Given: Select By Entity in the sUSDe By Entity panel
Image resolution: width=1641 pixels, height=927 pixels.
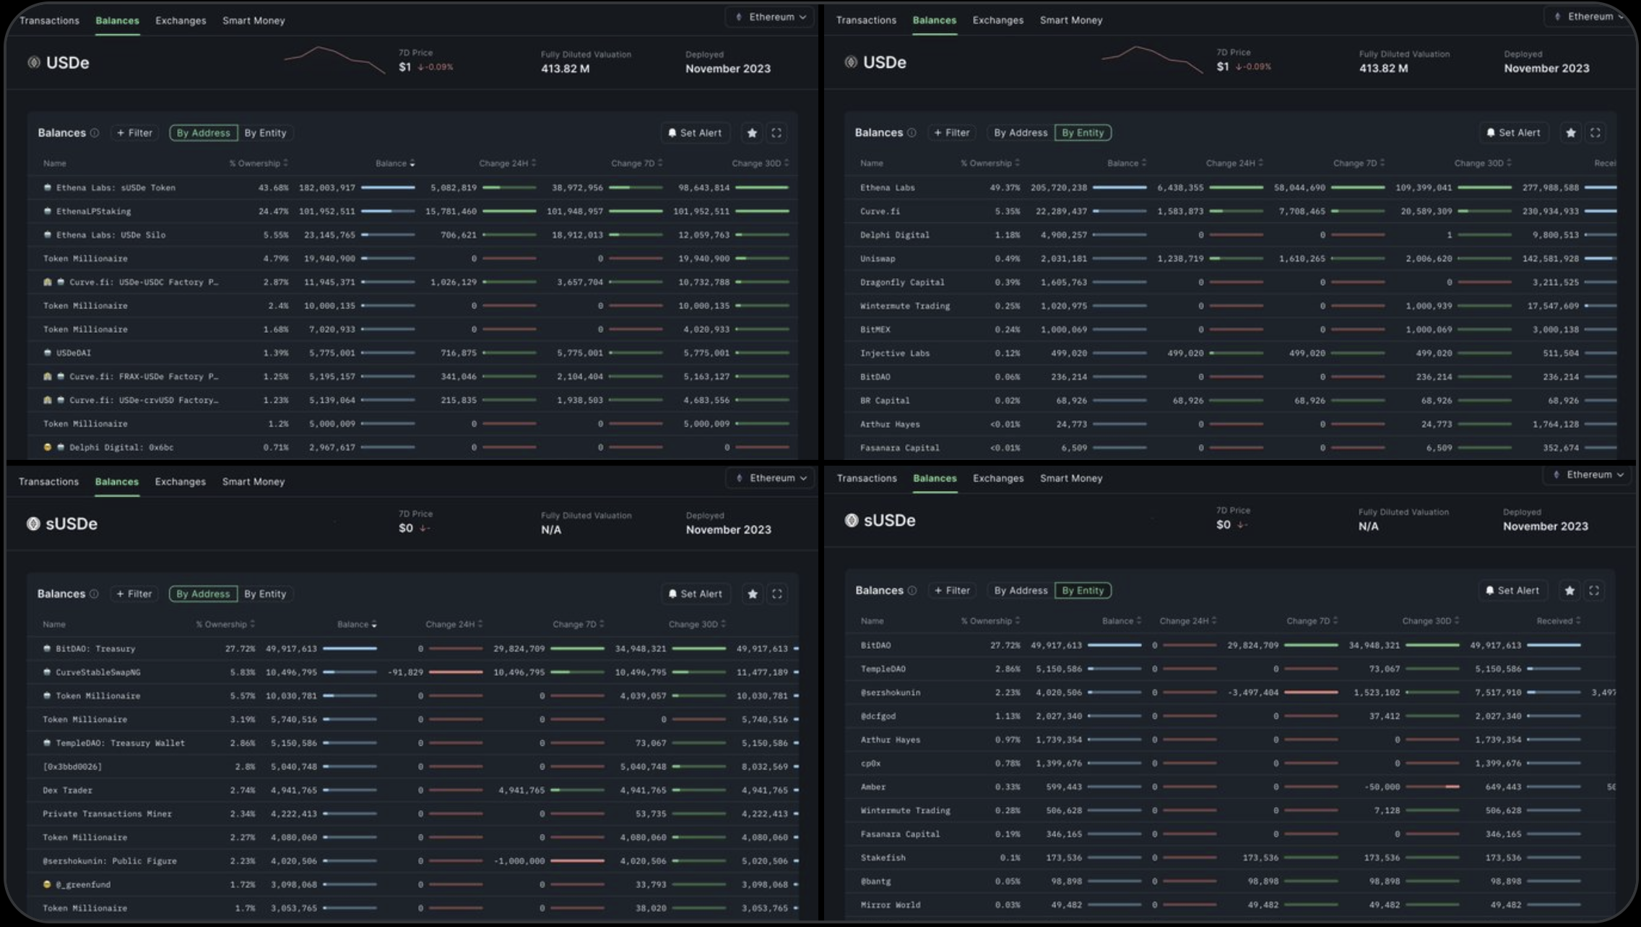Looking at the screenshot, I should tap(1083, 591).
